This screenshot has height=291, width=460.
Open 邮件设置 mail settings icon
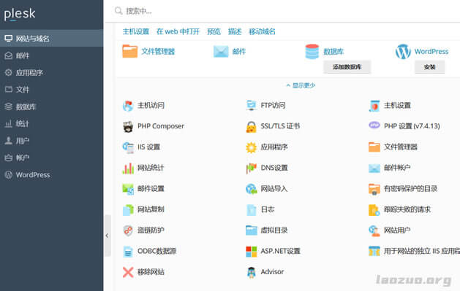(x=128, y=189)
